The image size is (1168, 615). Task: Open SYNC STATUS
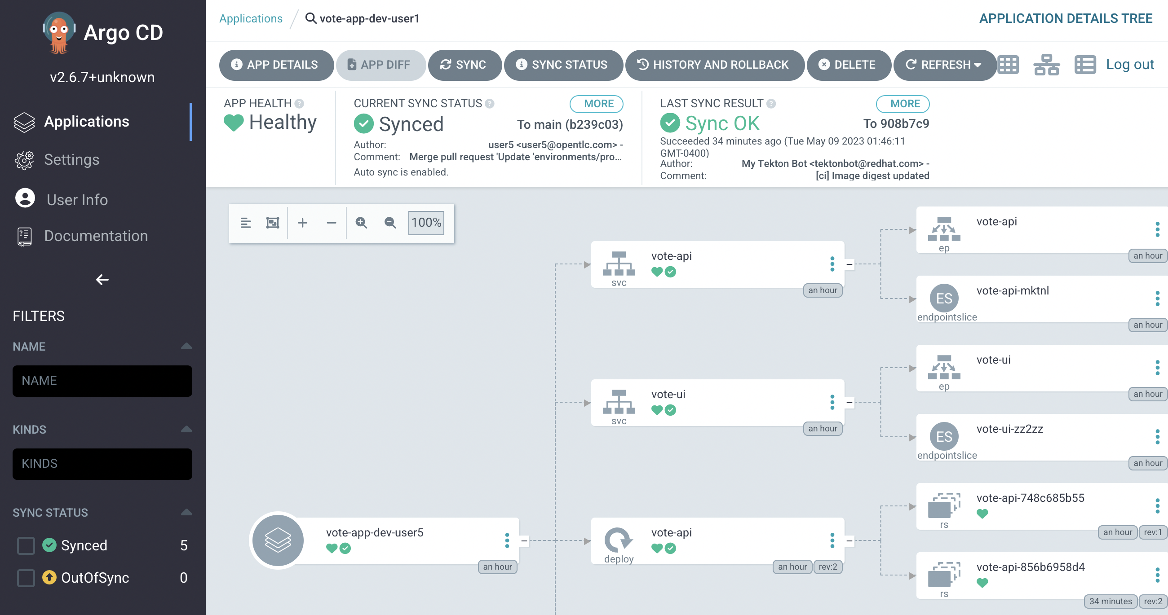[x=563, y=65]
